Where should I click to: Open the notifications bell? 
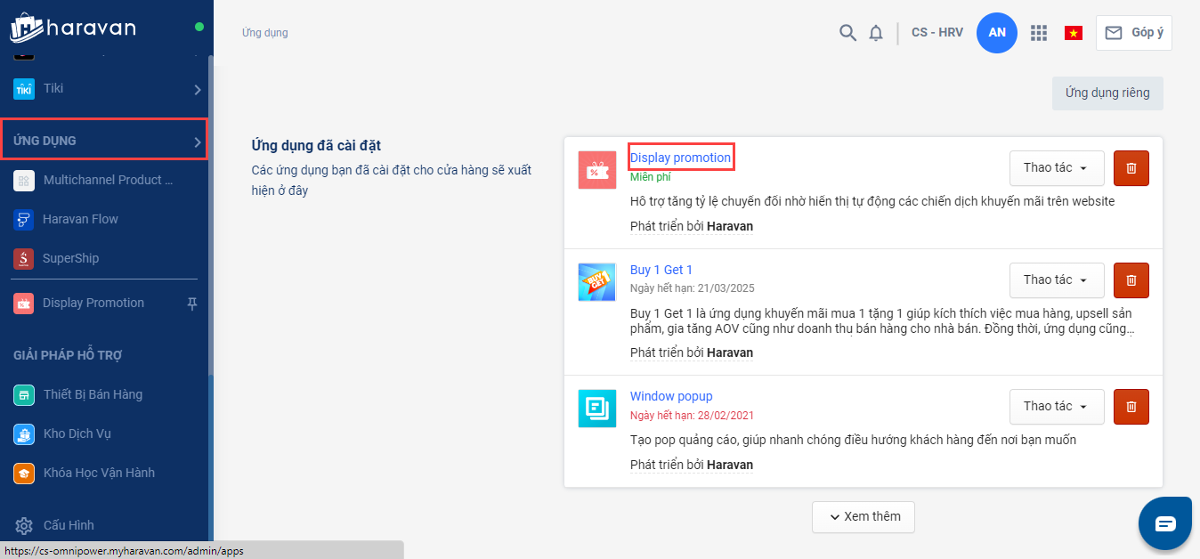tap(876, 33)
